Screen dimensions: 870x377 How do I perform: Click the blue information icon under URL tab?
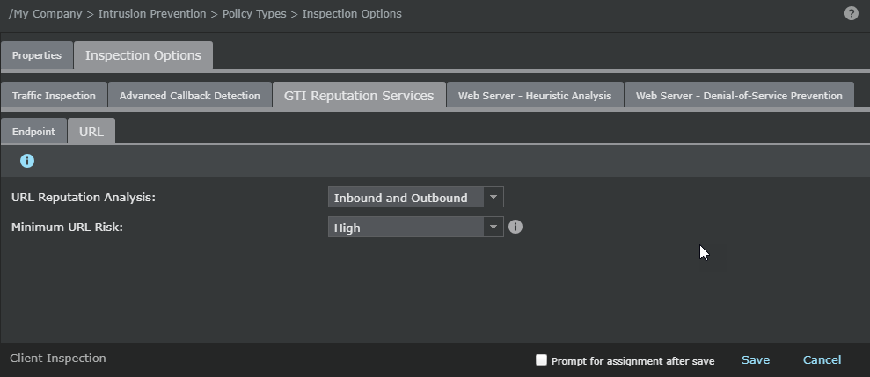(27, 161)
